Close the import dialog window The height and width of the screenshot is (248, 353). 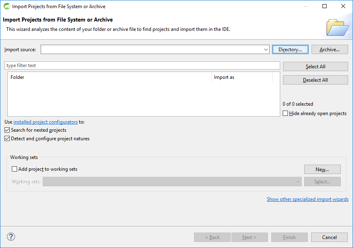pos(343,6)
